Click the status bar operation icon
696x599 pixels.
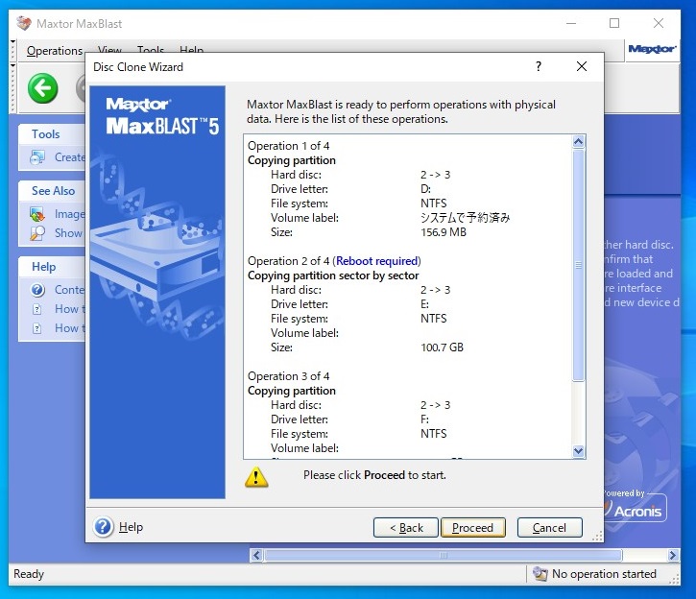540,574
